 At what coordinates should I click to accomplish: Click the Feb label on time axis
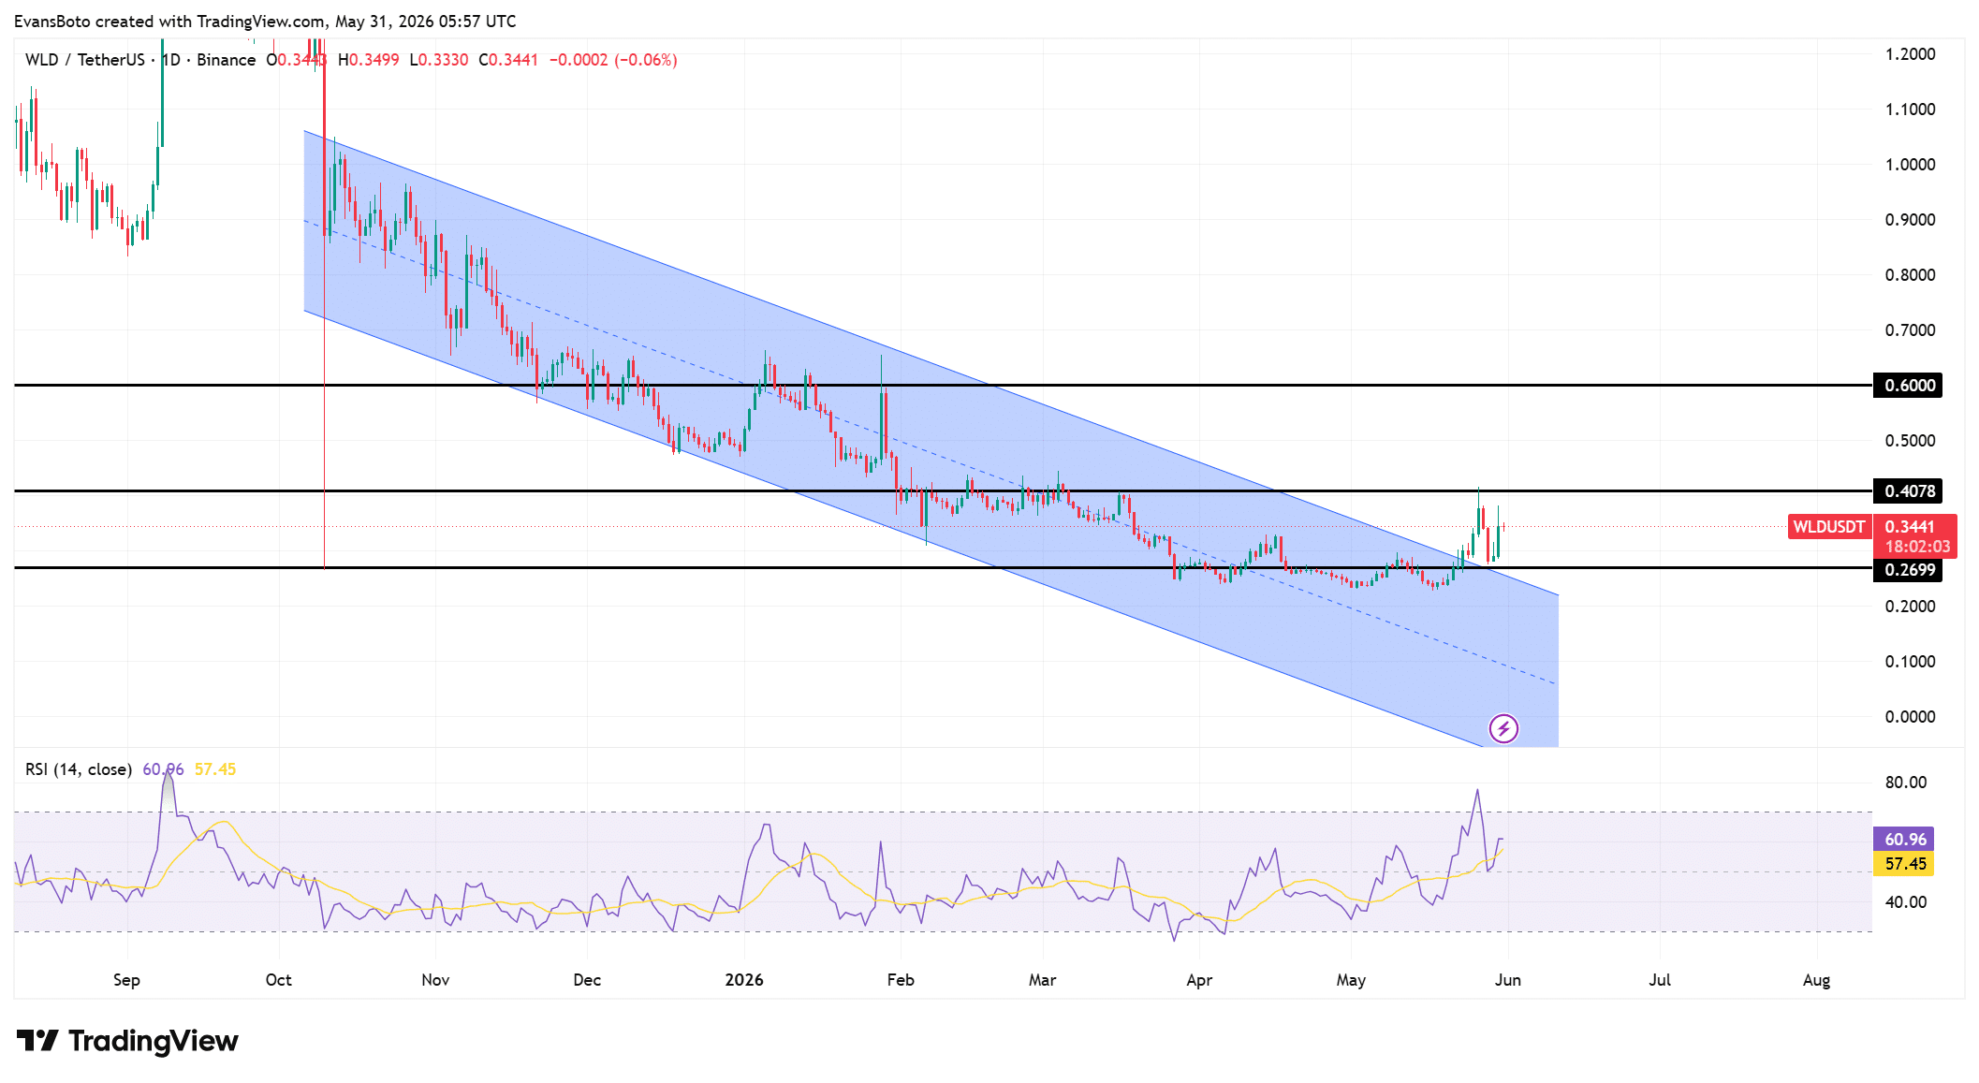click(901, 980)
